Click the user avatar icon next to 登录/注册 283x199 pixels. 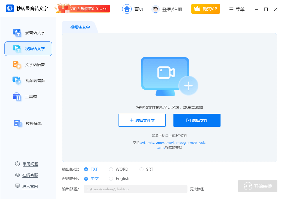point(156,9)
